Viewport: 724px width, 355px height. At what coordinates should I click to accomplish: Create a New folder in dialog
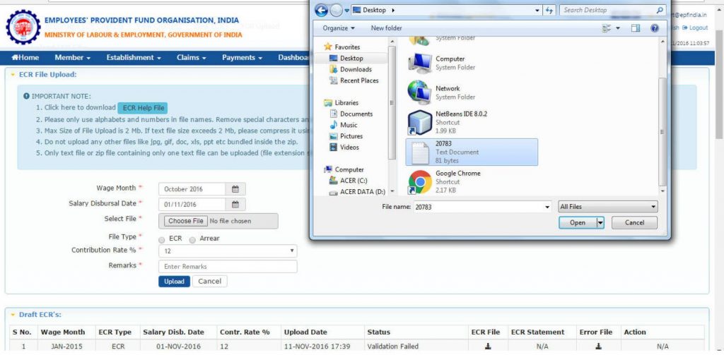(x=387, y=28)
